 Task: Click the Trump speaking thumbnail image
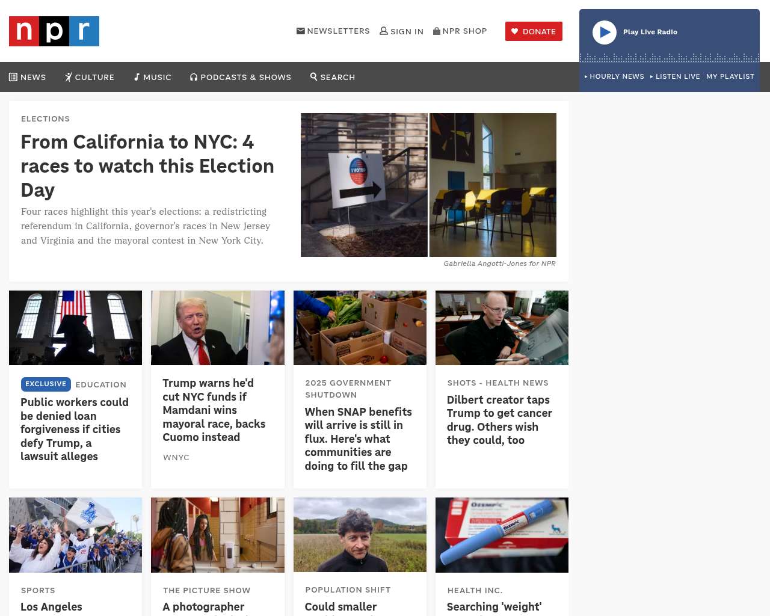tap(218, 328)
